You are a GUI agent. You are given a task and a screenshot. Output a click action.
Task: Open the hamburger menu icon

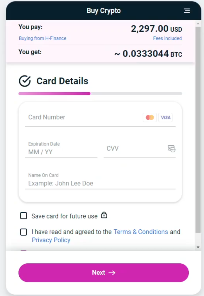tap(187, 11)
